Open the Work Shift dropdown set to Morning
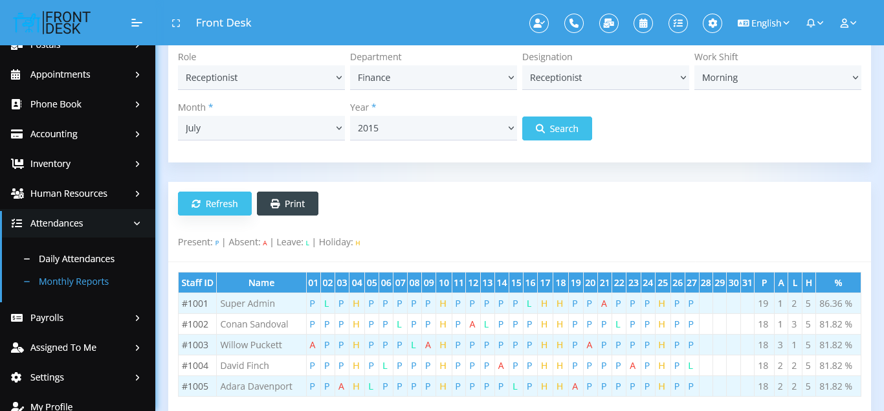Screen dimensions: 884x411 tap(777, 78)
